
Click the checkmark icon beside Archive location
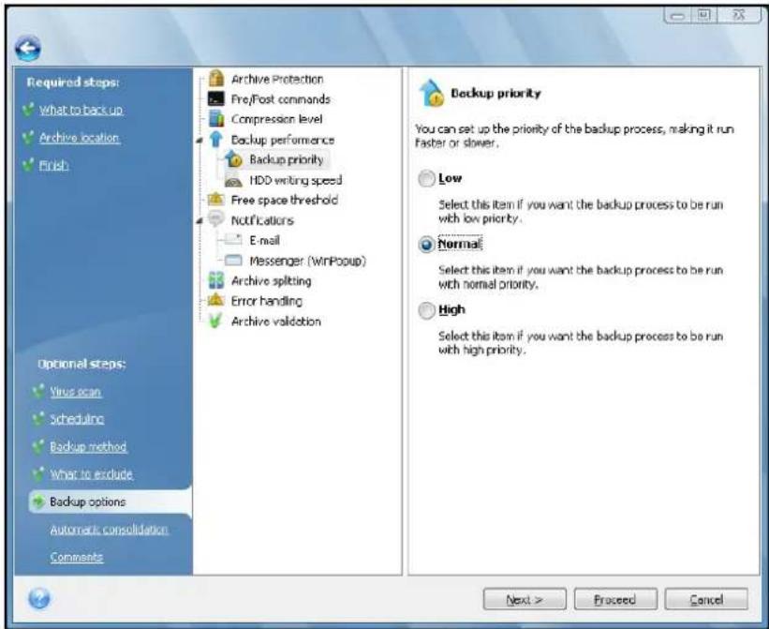click(28, 138)
